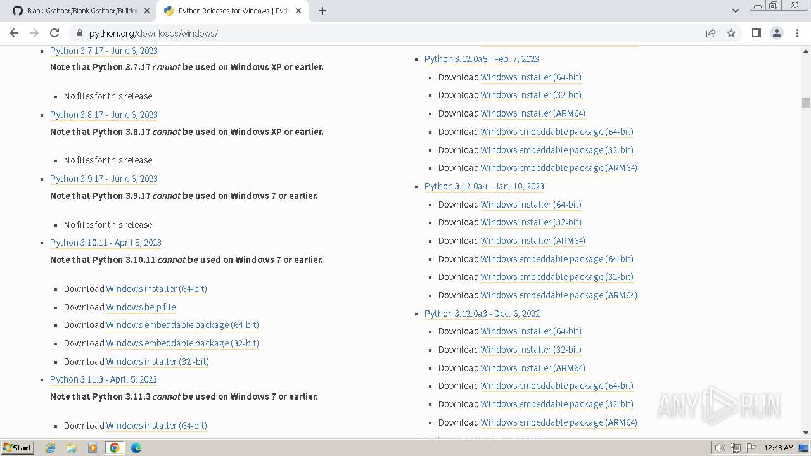811x456 pixels.
Task: Download 3.12.0a5 Windows installer (ARM64)
Action: [x=533, y=113]
